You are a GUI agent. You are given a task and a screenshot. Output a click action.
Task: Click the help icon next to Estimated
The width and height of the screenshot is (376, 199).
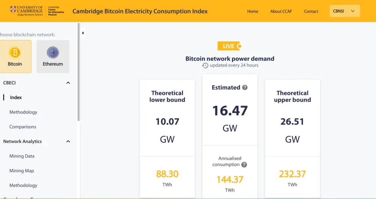(x=245, y=87)
